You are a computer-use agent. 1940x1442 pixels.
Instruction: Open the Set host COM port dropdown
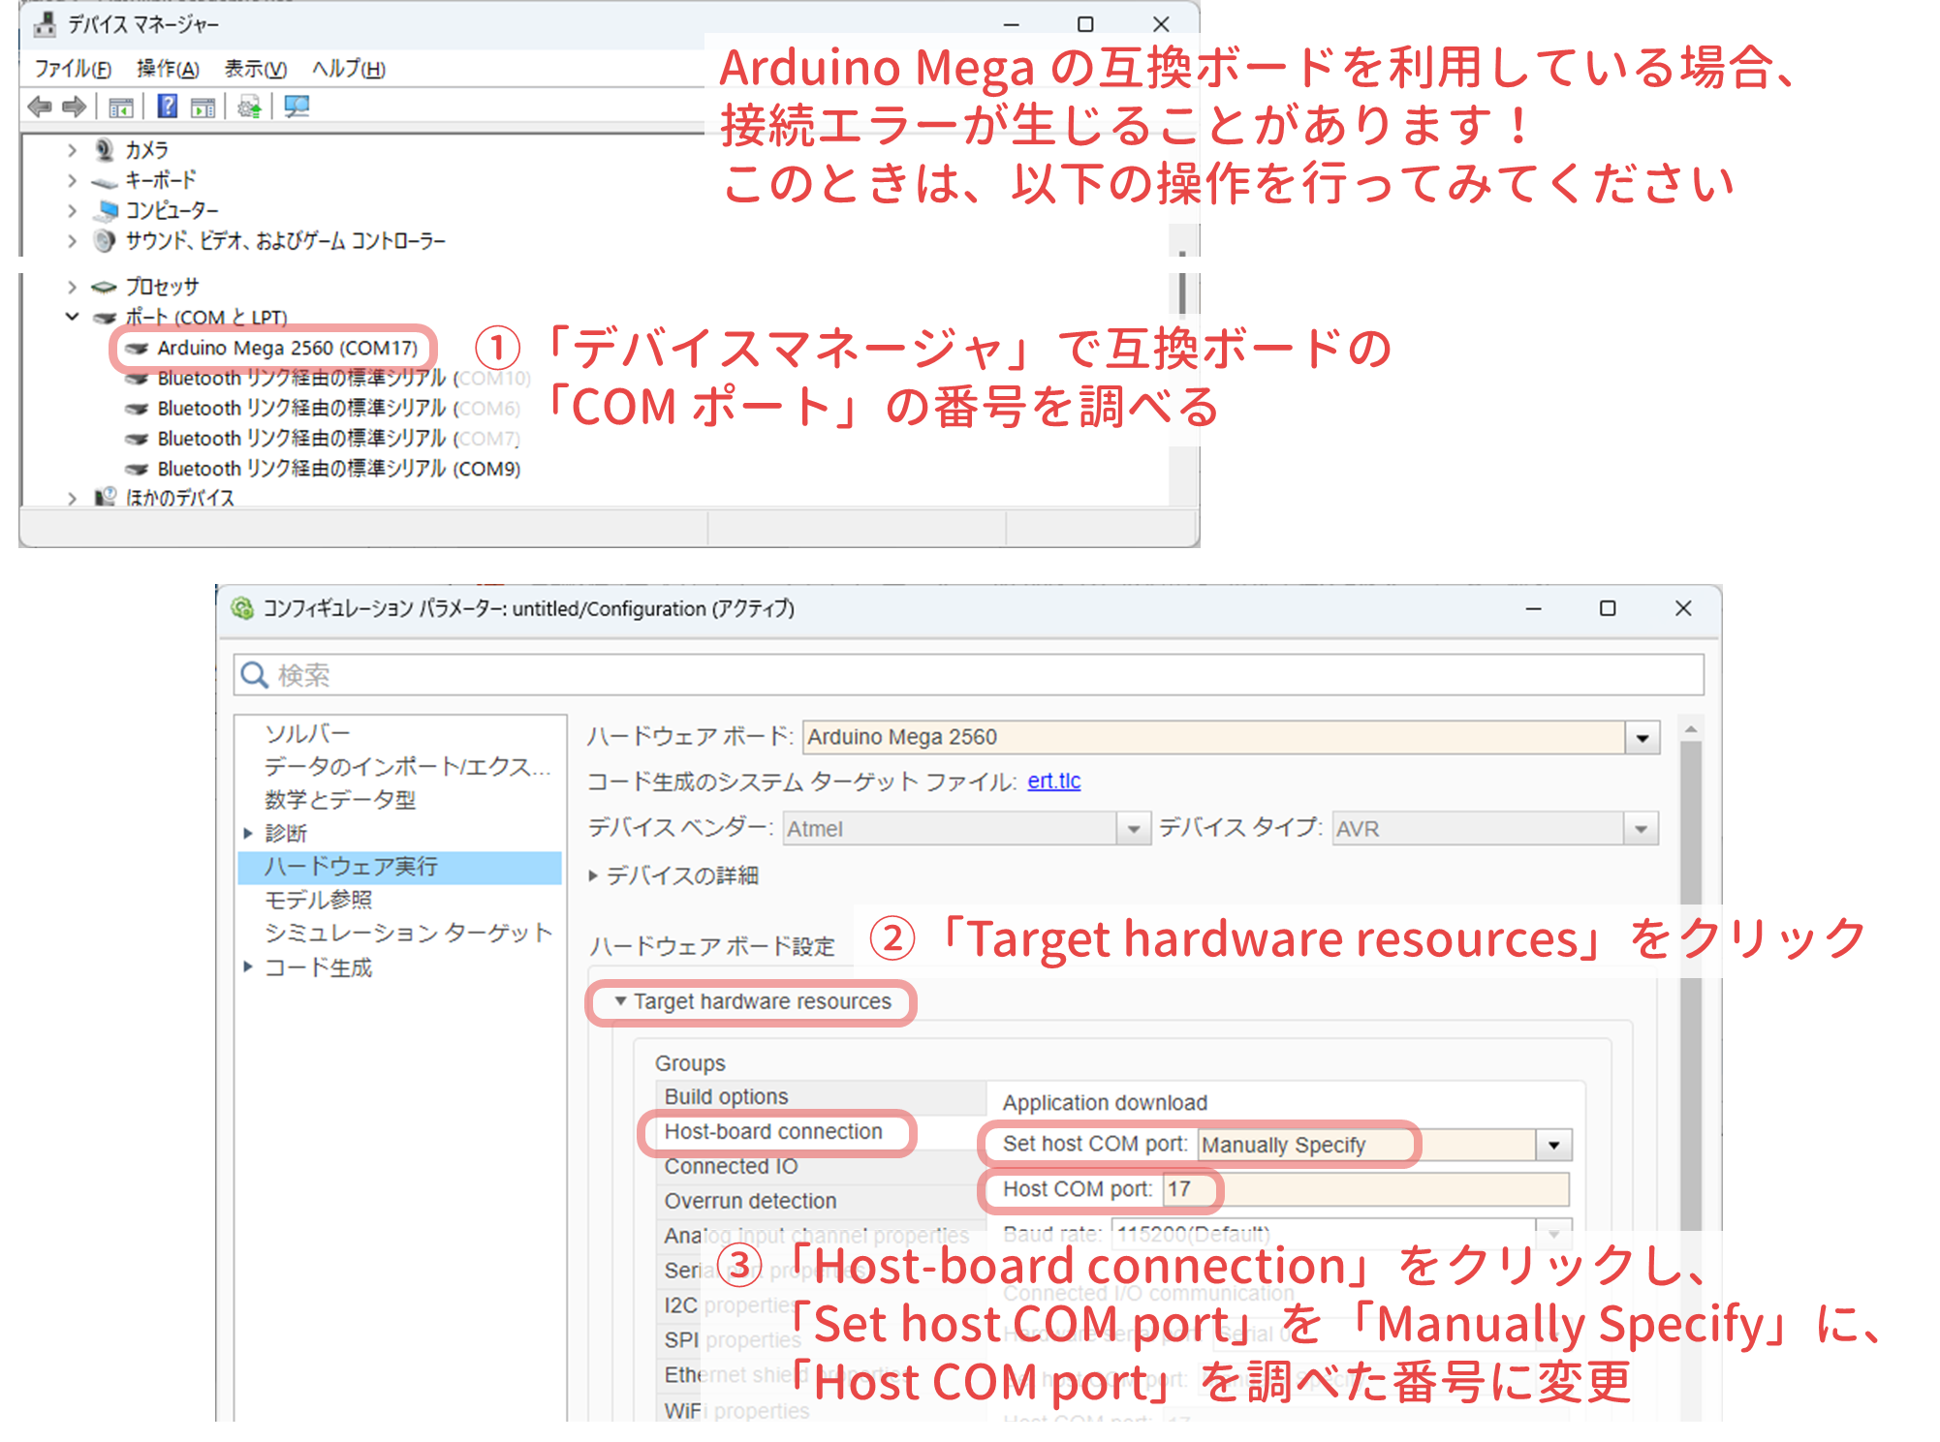[x=1553, y=1145]
